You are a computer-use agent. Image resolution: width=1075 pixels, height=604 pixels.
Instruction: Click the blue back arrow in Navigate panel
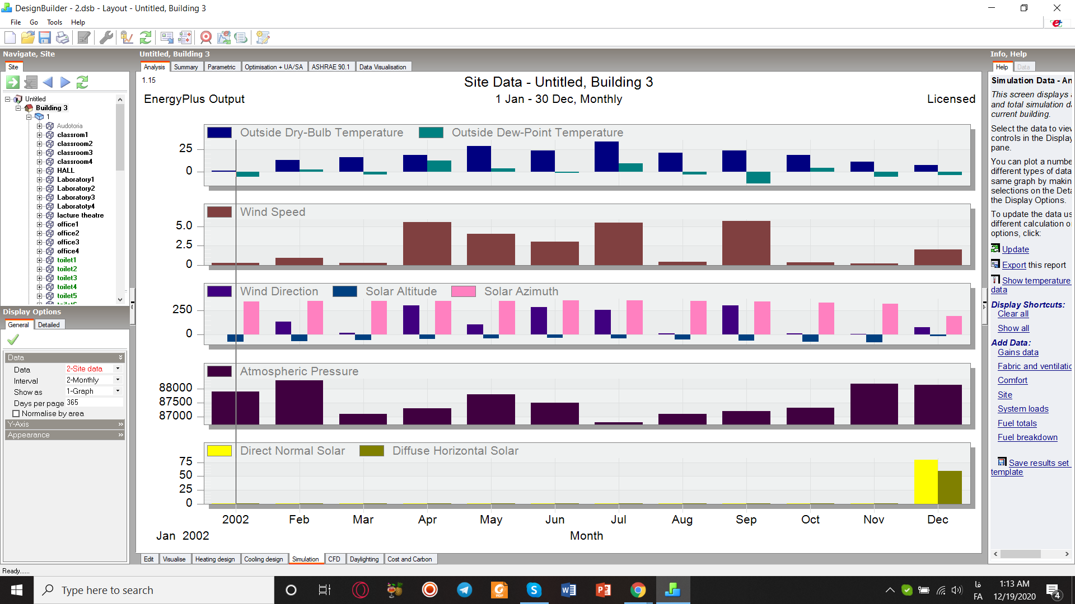[48, 82]
